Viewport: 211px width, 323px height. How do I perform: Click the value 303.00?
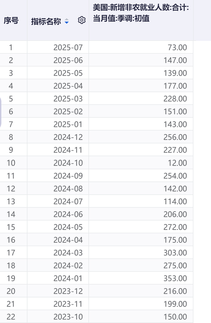(175, 253)
